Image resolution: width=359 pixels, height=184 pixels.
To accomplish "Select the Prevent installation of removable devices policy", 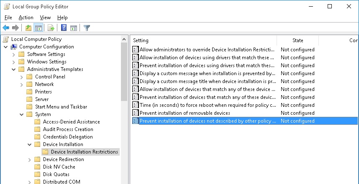I will [x=185, y=113].
